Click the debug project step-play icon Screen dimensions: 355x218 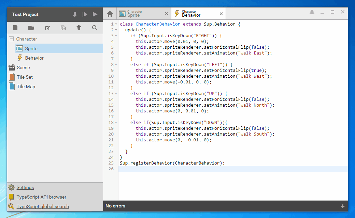[85, 14]
